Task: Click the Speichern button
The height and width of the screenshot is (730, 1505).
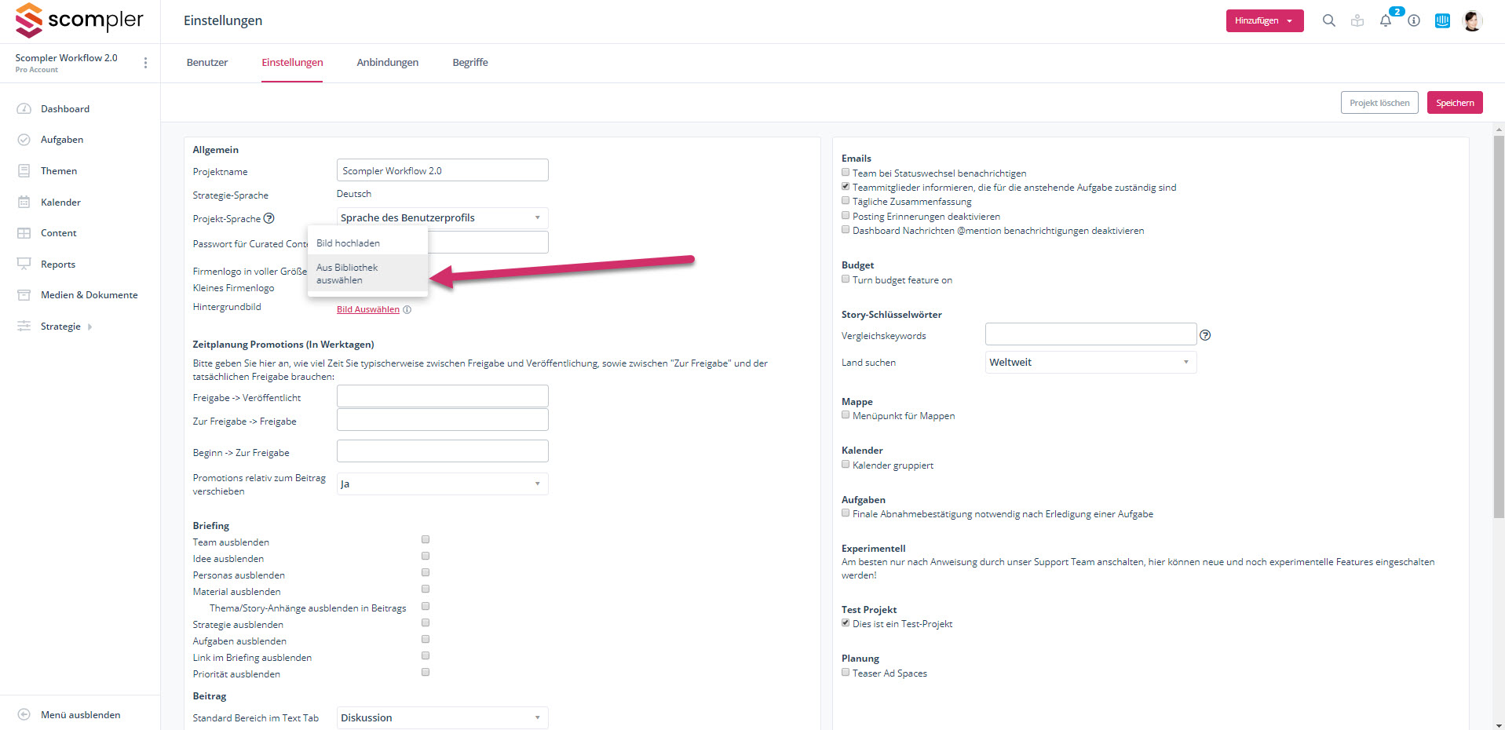Action: (1454, 103)
